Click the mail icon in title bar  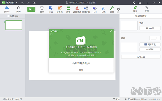click(x=140, y=3)
